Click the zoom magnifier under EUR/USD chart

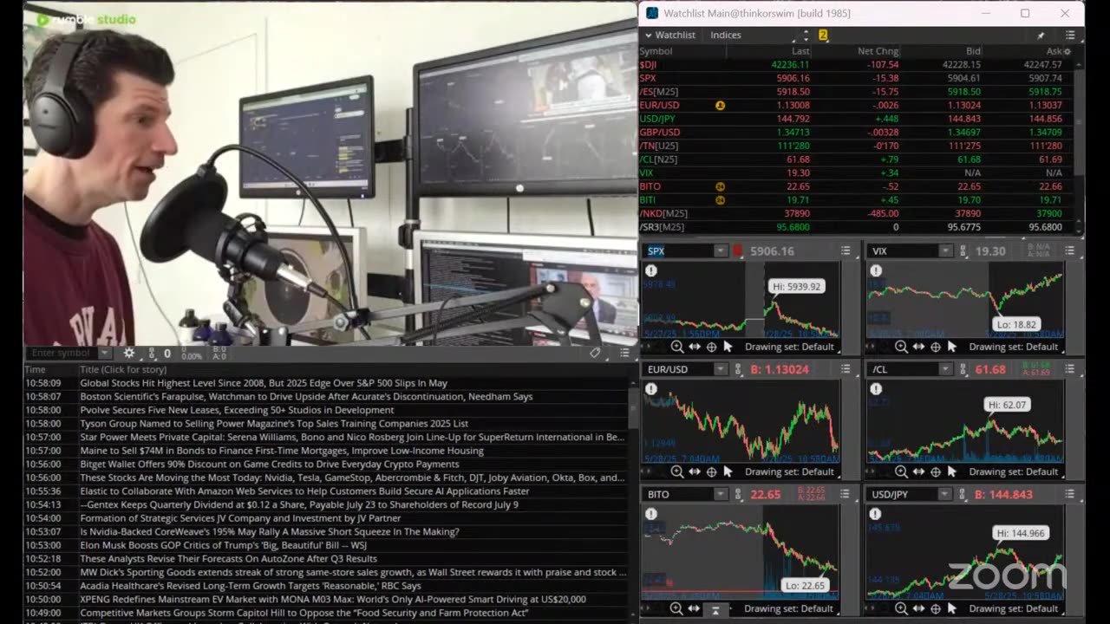(x=677, y=471)
